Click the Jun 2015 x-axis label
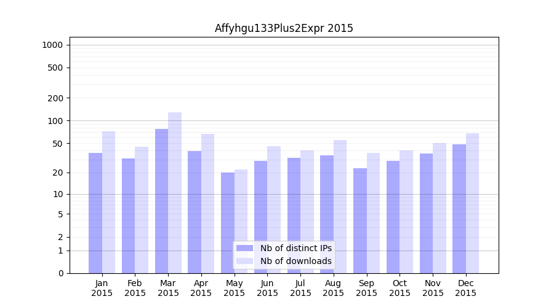Viewport: 554px width, 307px height. (267, 288)
